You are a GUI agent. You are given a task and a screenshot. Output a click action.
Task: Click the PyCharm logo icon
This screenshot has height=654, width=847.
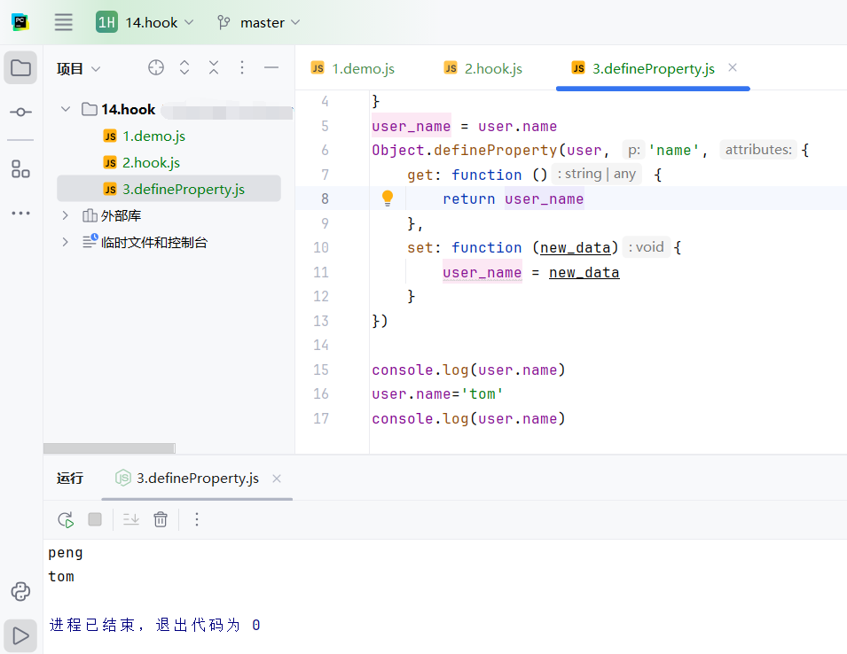pyautogui.click(x=20, y=22)
